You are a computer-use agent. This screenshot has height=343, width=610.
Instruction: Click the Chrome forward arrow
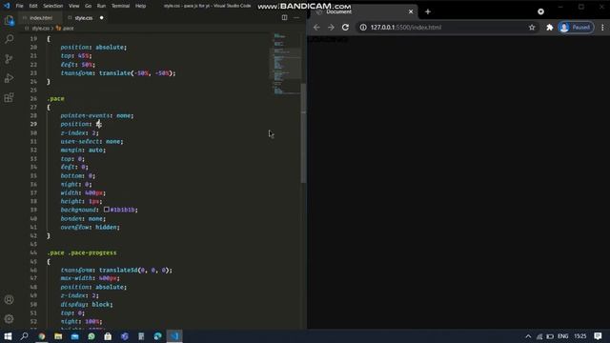(331, 28)
